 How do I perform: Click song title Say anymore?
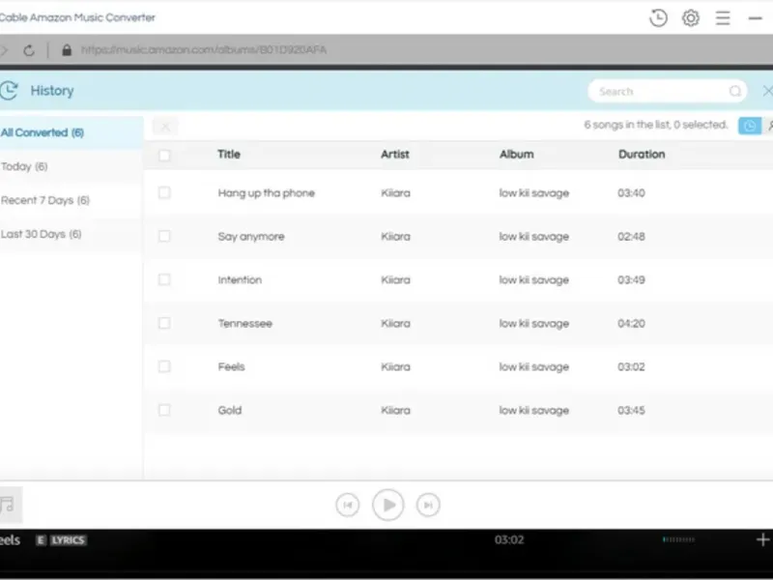tap(251, 237)
